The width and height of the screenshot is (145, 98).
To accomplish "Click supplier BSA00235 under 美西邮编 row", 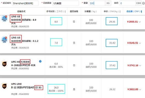I will click(x=20, y=27).
